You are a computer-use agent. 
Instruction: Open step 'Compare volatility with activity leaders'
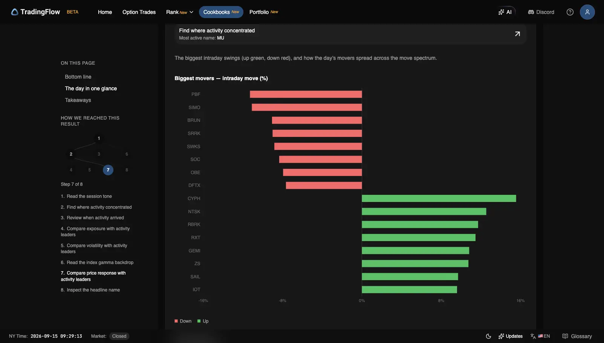click(94, 249)
